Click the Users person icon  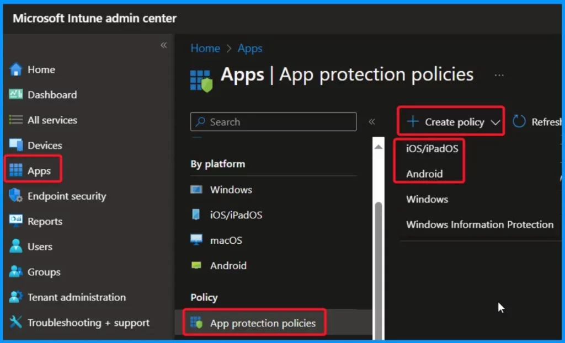[15, 246]
